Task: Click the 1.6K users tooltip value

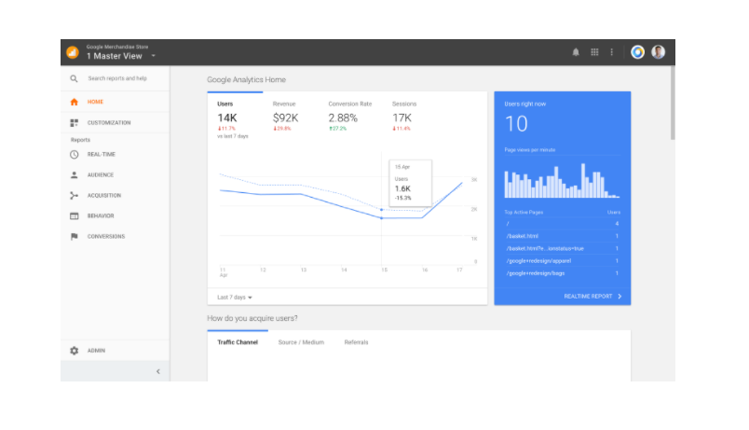Action: pyautogui.click(x=402, y=189)
